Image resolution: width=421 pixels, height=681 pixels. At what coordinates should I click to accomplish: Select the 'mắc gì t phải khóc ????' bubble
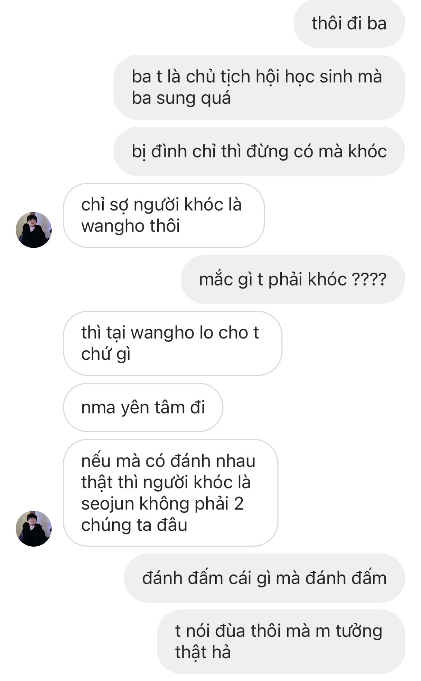(x=293, y=279)
